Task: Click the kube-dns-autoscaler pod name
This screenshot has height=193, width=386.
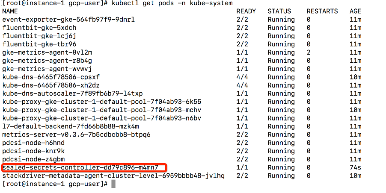Action: pyautogui.click(x=73, y=94)
